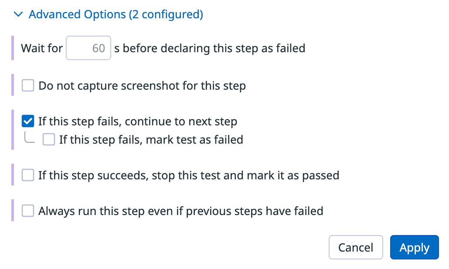Enable 'Do not capture screenshot' checkbox
This screenshot has height=269, width=449.
point(28,86)
